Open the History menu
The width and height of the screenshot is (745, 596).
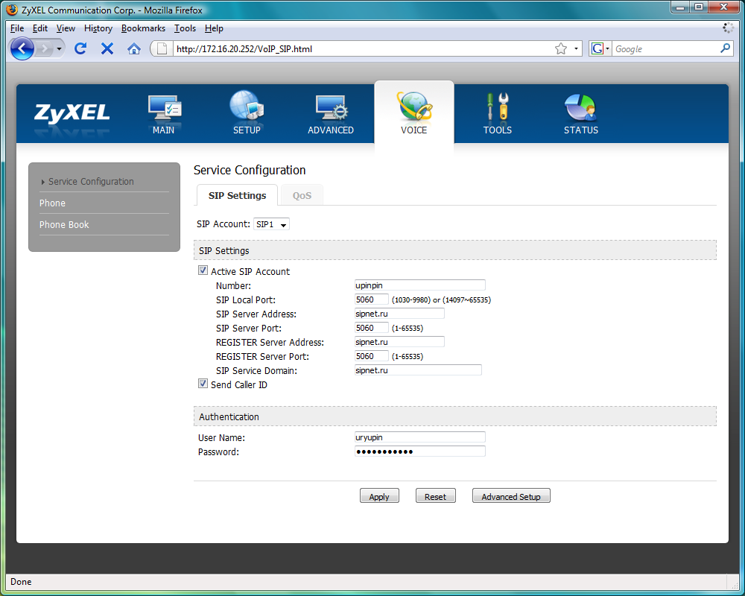(x=98, y=28)
